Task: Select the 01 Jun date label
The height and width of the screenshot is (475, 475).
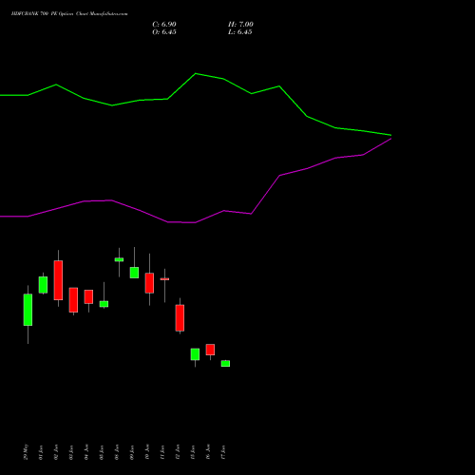Action: pyautogui.click(x=41, y=452)
